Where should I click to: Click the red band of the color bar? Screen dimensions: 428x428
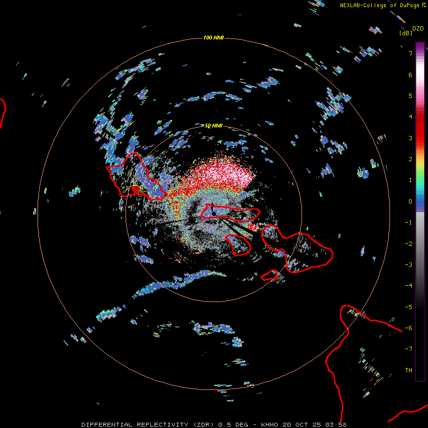coord(420,127)
